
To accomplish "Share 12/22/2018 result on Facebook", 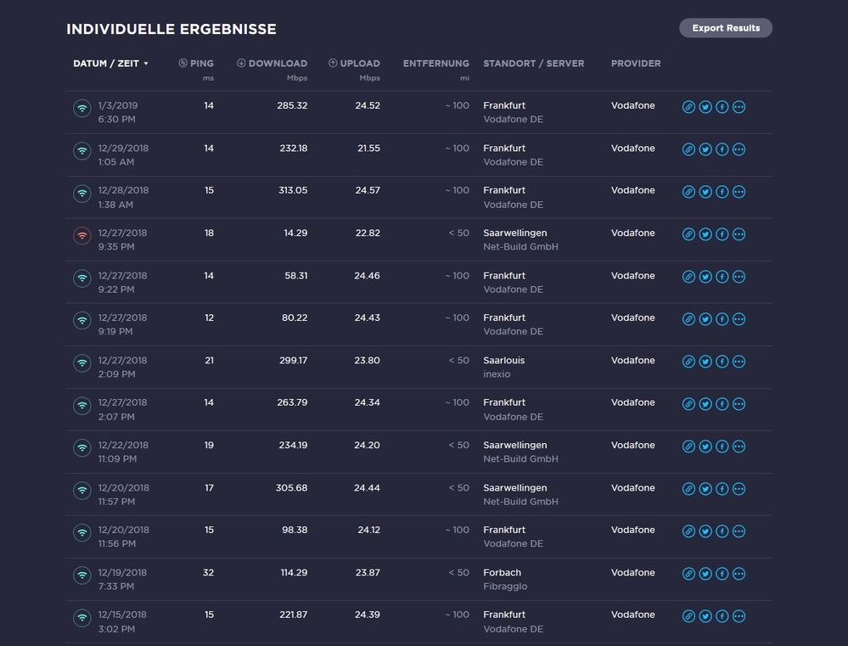I will [722, 447].
